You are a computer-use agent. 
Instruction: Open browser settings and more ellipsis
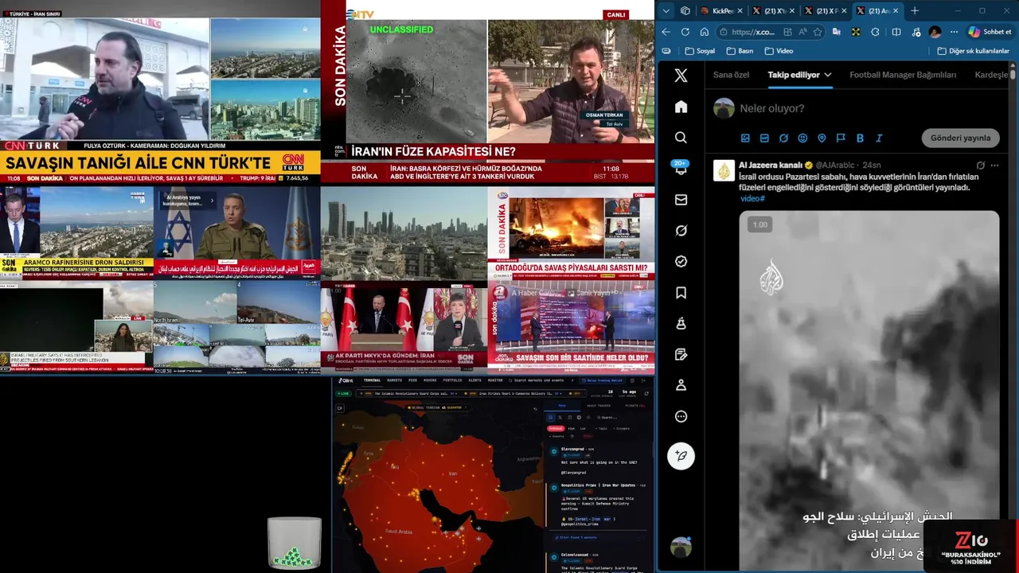click(x=954, y=32)
